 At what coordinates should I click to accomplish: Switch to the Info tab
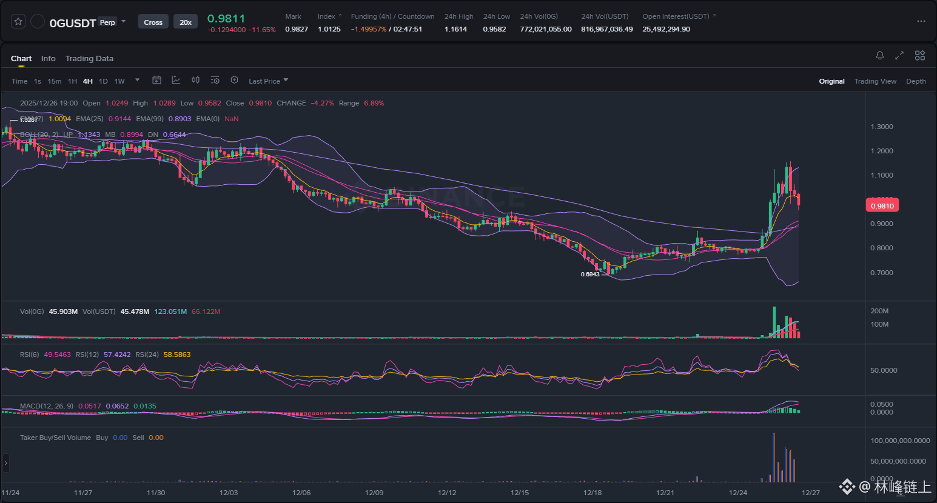coord(49,59)
